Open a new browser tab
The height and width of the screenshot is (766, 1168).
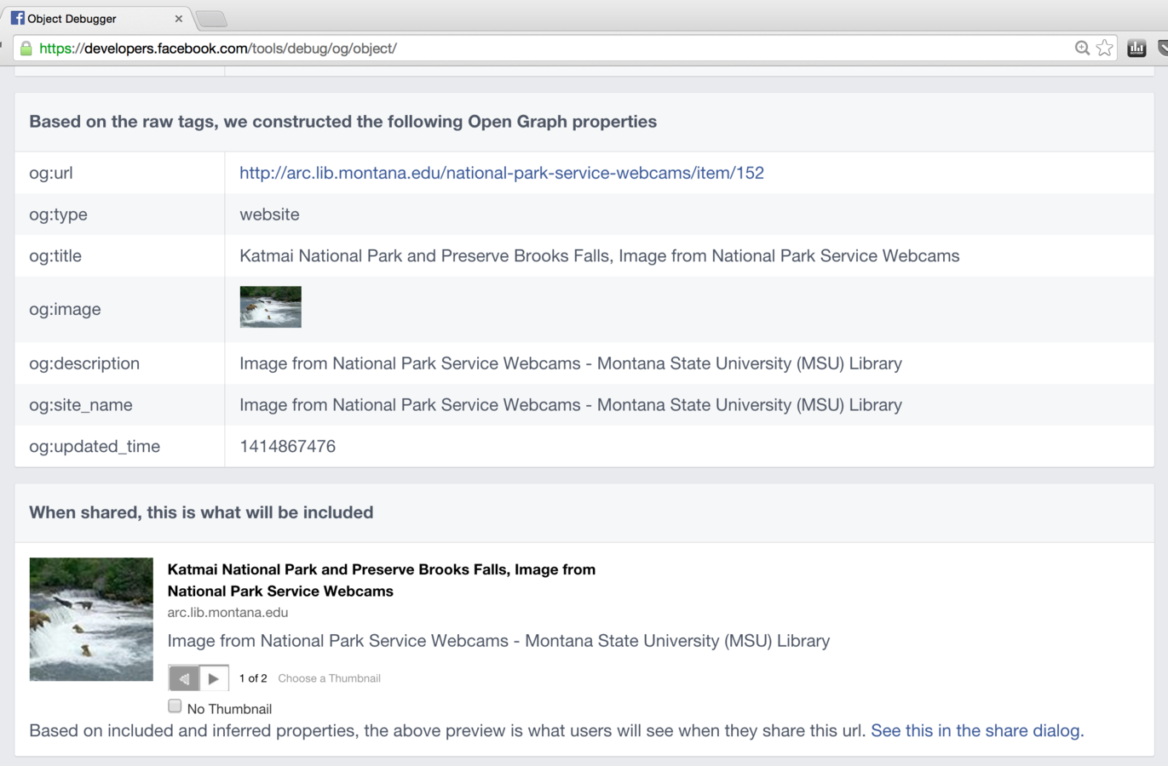coord(211,19)
